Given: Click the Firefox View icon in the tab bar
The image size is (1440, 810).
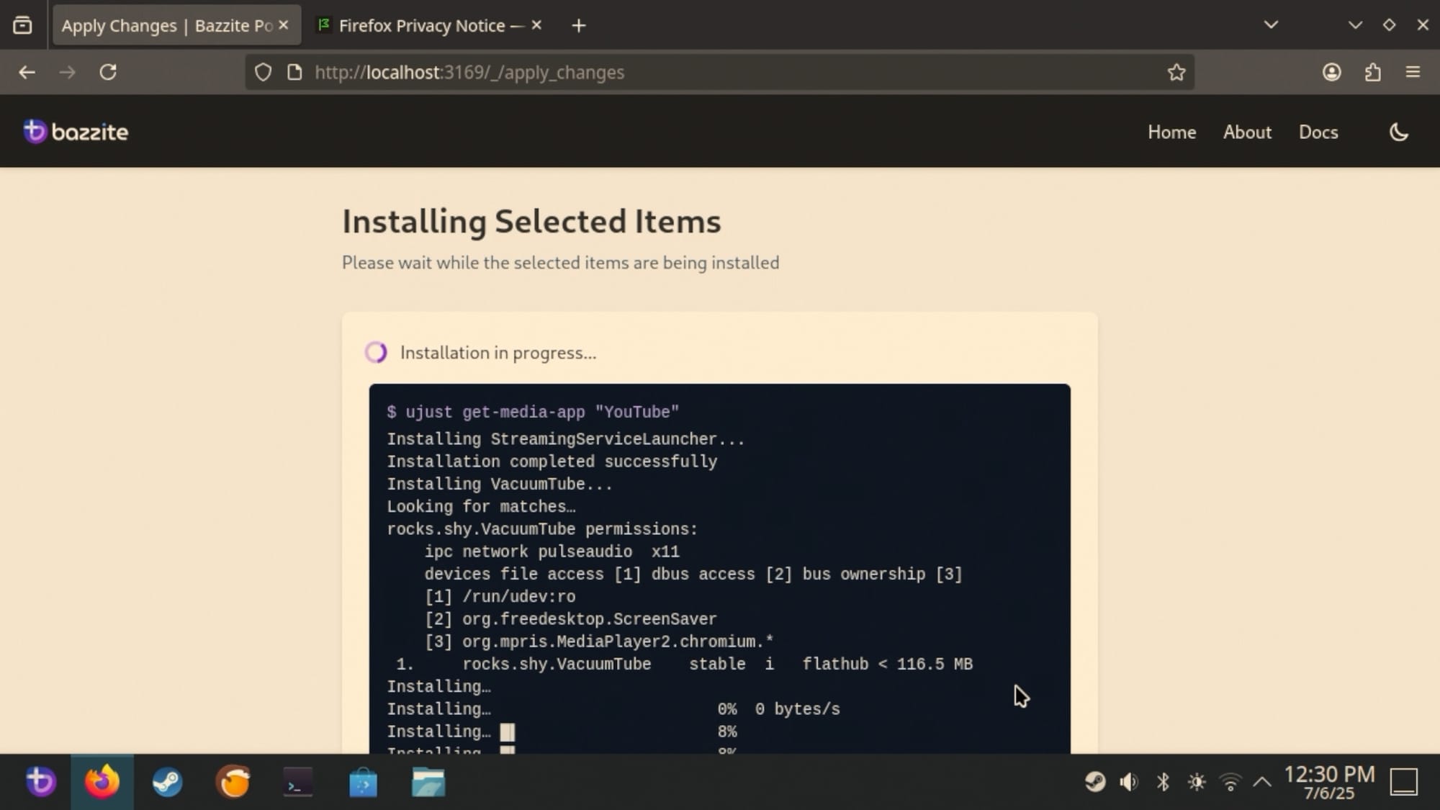Looking at the screenshot, I should [22, 26].
